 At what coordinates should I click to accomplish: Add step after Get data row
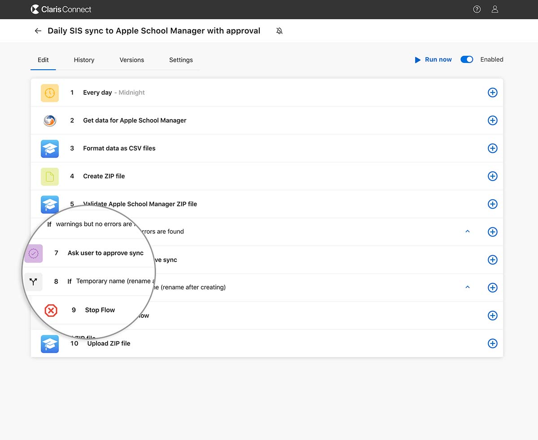[x=492, y=120]
